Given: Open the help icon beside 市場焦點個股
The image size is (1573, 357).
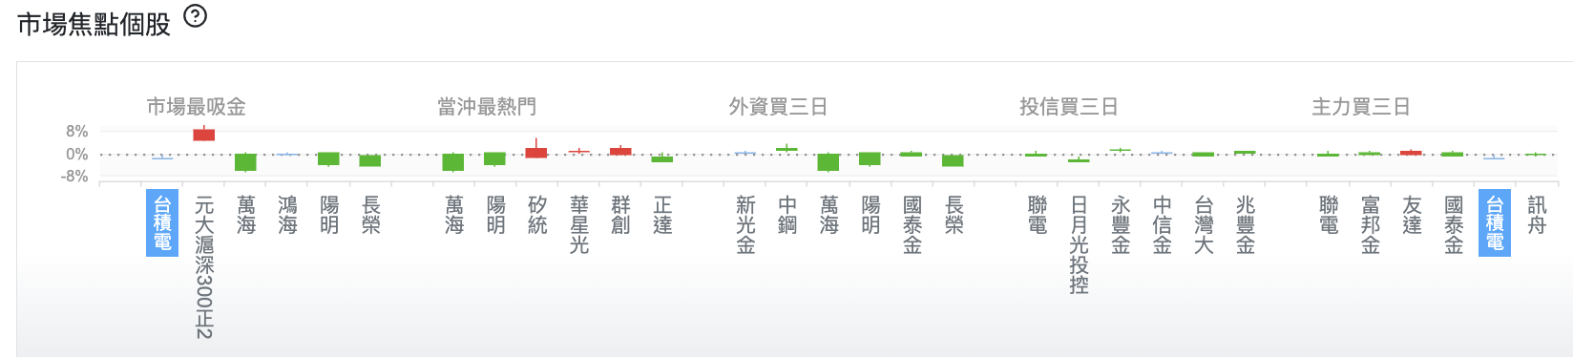Looking at the screenshot, I should [195, 16].
